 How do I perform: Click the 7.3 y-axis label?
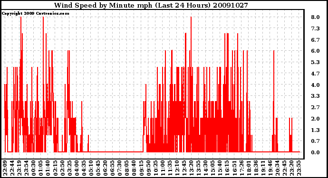315,28
